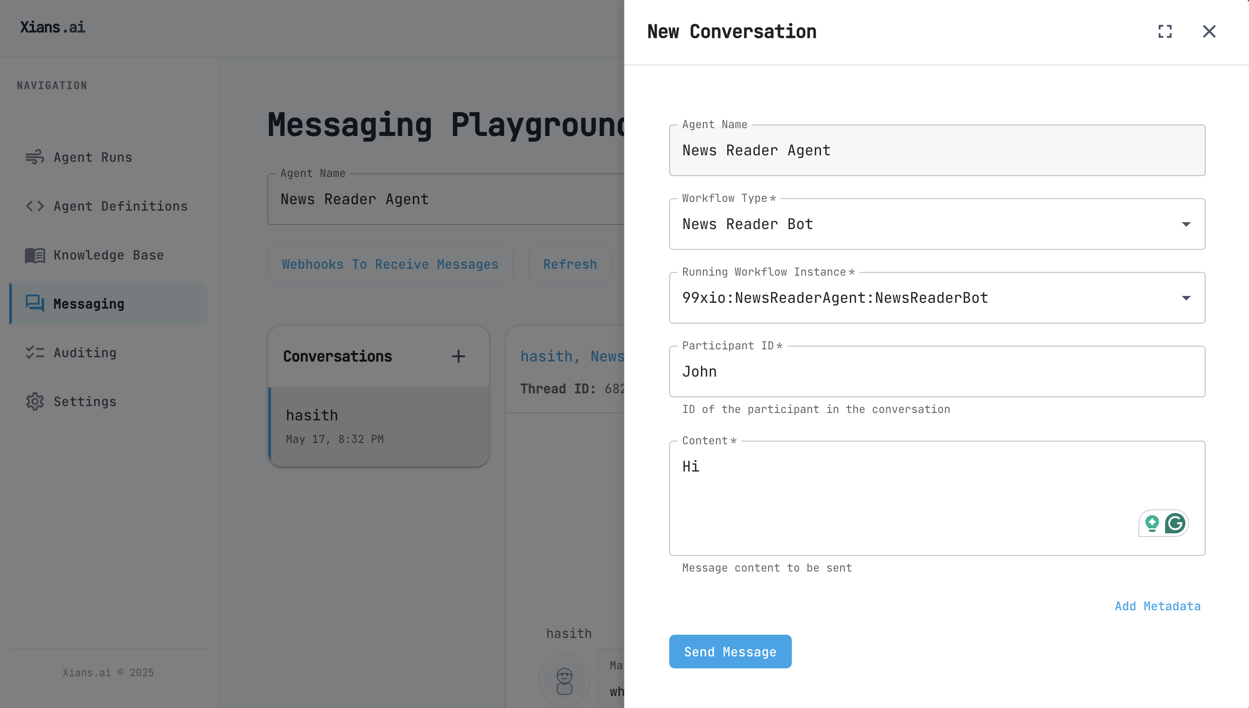Click the Auditing checklist icon

coord(35,353)
